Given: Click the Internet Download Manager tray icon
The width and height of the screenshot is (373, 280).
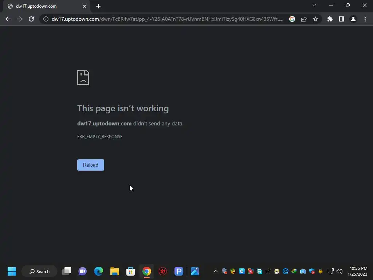Looking at the screenshot, I should (294, 271).
